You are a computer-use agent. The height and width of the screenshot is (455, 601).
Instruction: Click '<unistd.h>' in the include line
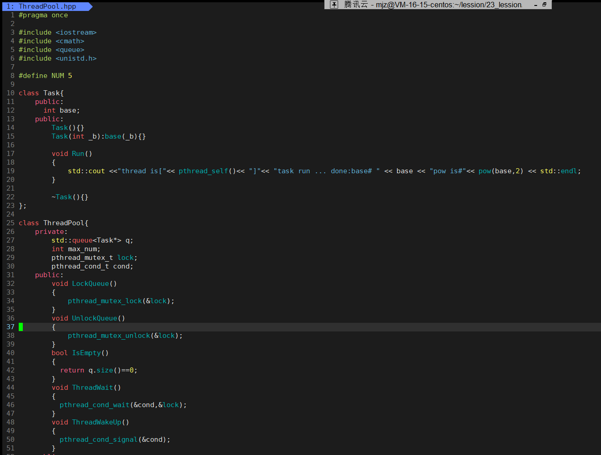coord(76,58)
